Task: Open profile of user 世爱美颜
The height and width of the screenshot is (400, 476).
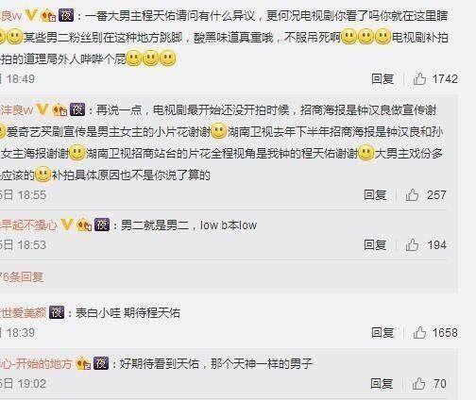Action: (23, 313)
